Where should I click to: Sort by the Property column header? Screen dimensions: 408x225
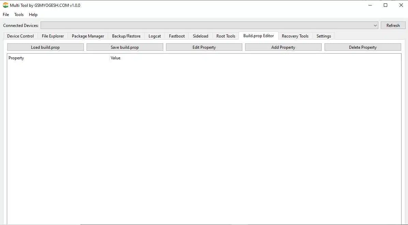pos(58,58)
